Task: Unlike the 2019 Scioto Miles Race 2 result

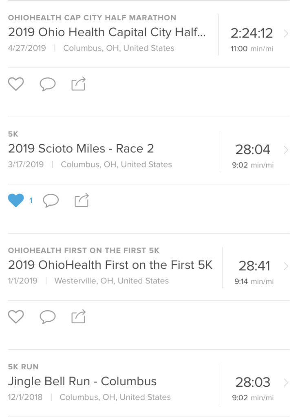Action: pos(16,200)
